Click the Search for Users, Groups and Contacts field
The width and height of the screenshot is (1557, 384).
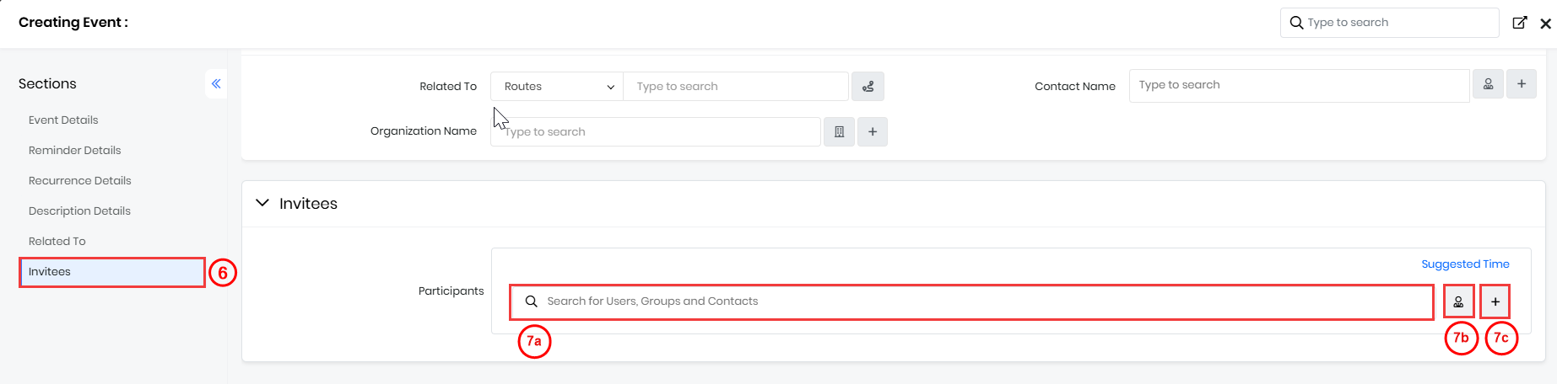click(970, 301)
